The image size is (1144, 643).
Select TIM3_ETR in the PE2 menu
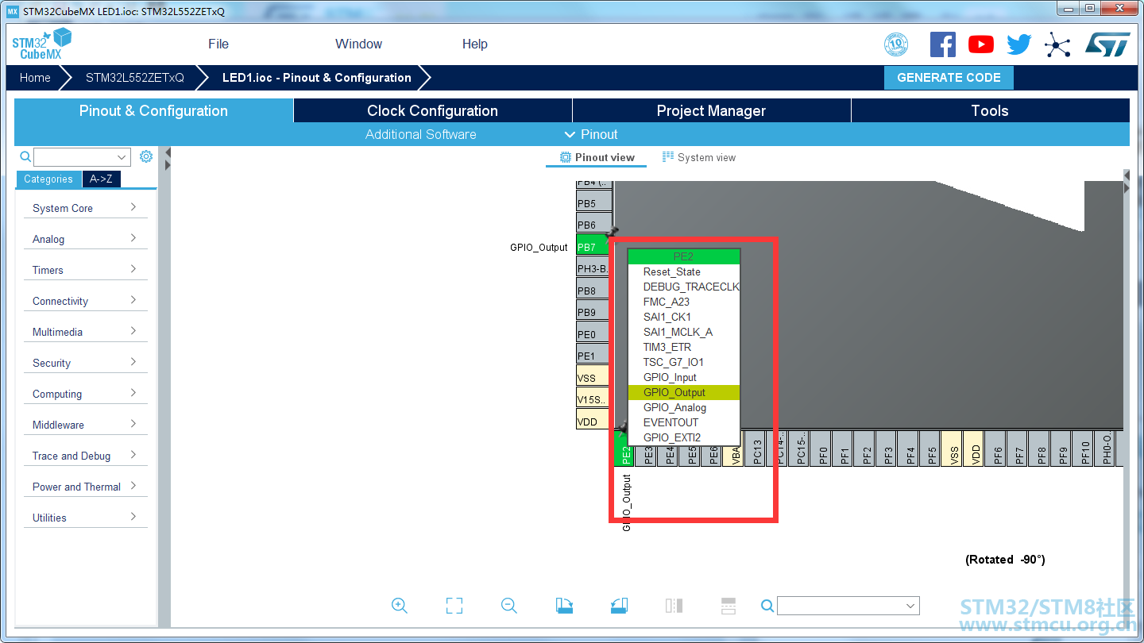[x=684, y=347]
